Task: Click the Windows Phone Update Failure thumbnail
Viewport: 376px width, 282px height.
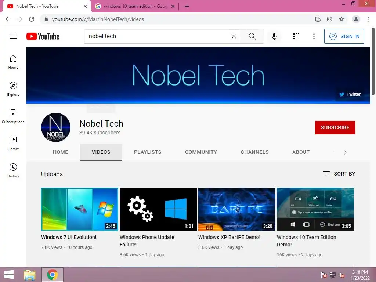Action: coord(158,209)
